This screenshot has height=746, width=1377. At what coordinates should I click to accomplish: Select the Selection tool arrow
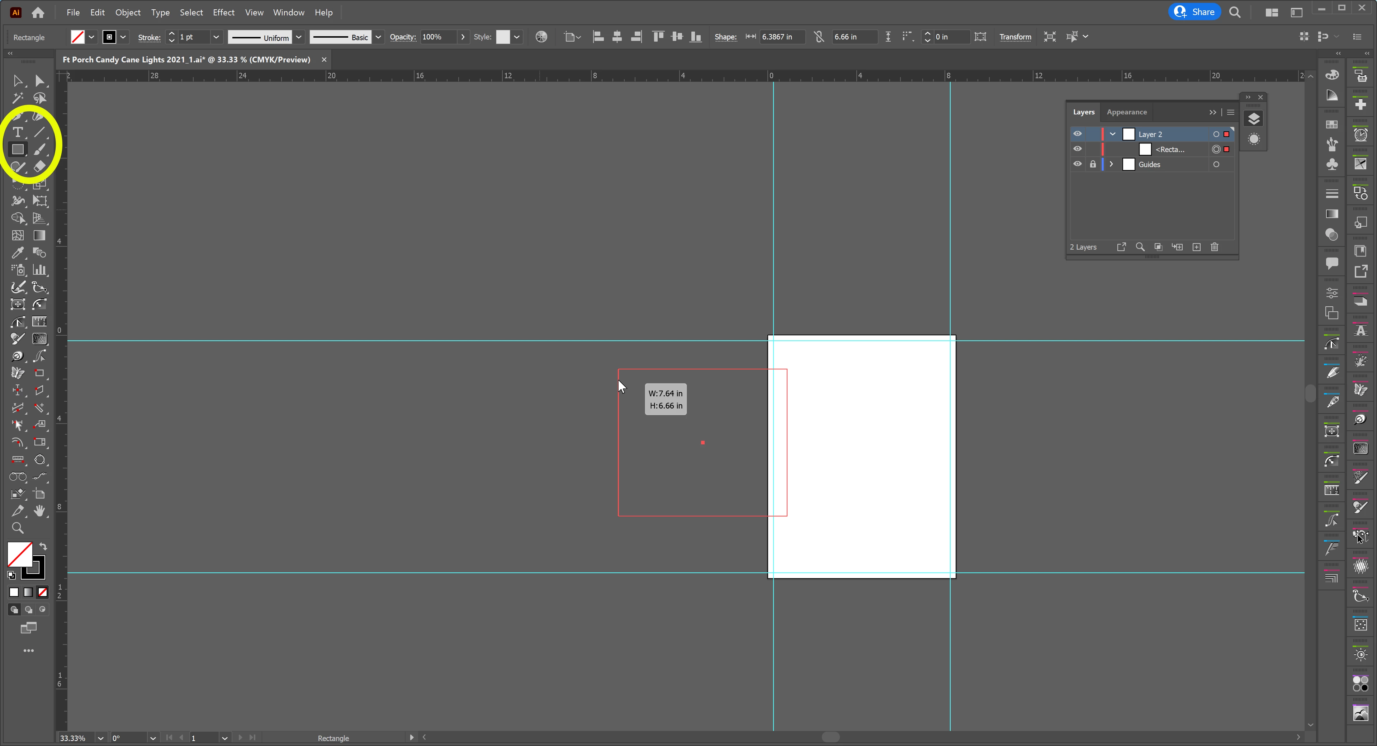coord(18,81)
